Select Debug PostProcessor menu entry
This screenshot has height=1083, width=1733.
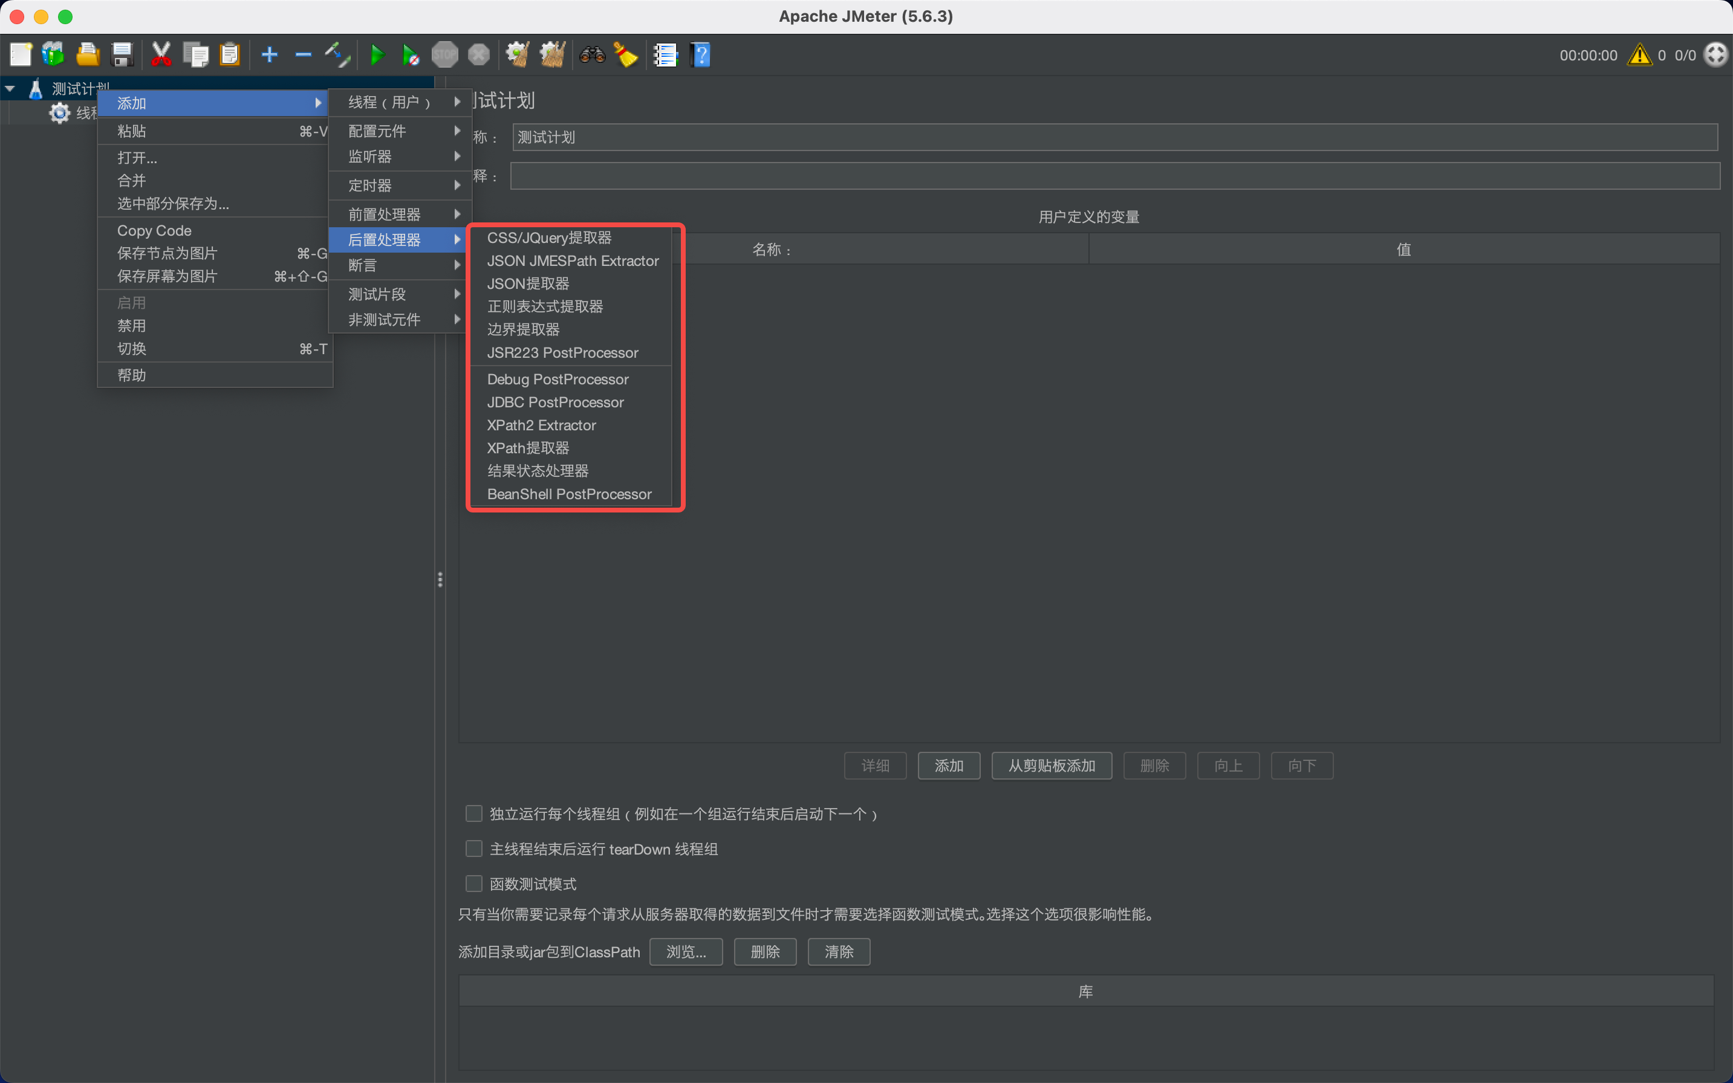(570, 380)
